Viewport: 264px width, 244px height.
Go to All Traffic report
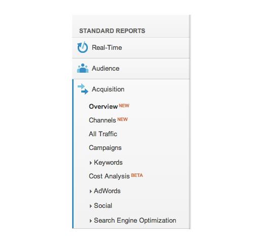click(103, 134)
